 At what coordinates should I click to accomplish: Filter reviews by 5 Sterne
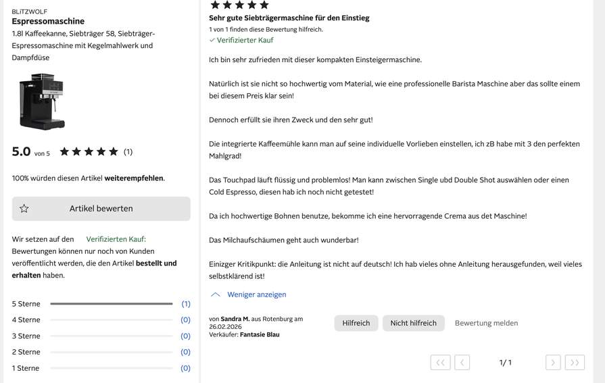(x=26, y=304)
